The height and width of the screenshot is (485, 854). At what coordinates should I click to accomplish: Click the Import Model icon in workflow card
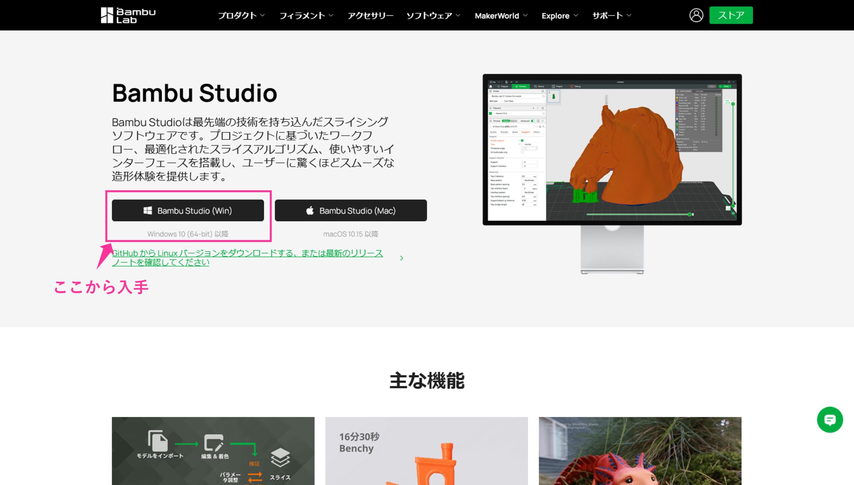(158, 441)
